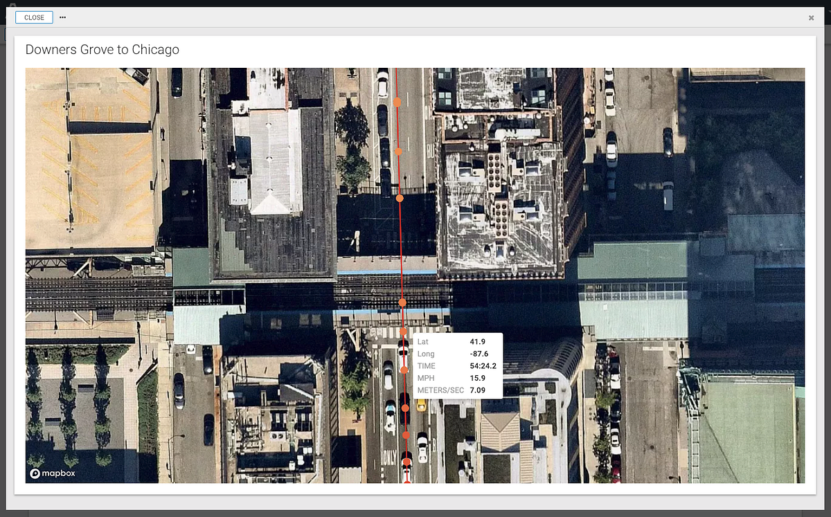Select the second orange point from top
Viewport: 831px width, 517px height.
click(x=398, y=151)
